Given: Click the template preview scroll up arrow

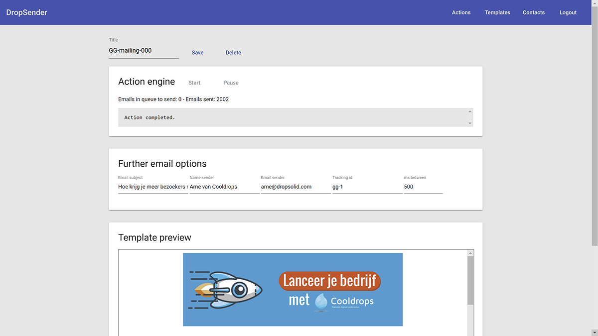Looking at the screenshot, I should point(470,253).
